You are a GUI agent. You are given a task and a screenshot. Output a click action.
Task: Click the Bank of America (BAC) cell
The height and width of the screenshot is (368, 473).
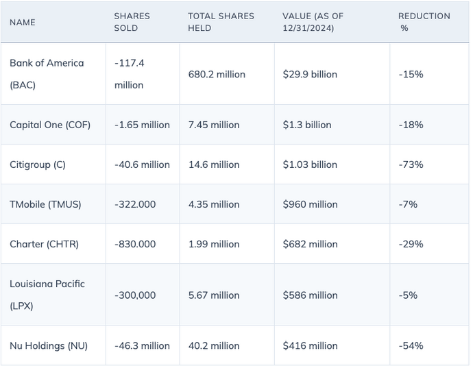tap(47, 74)
